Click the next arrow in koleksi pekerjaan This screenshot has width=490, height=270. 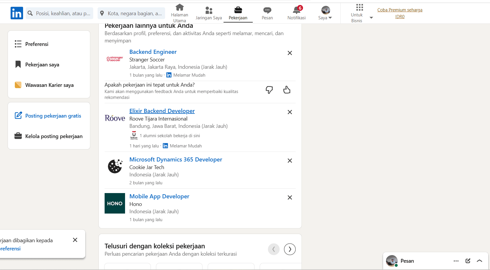290,249
